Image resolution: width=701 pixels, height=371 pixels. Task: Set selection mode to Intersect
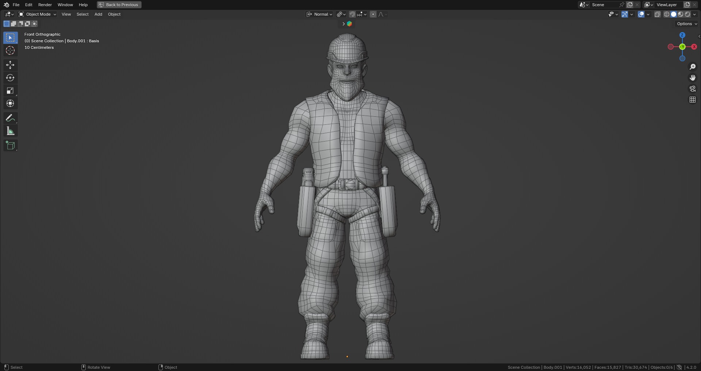(x=34, y=24)
